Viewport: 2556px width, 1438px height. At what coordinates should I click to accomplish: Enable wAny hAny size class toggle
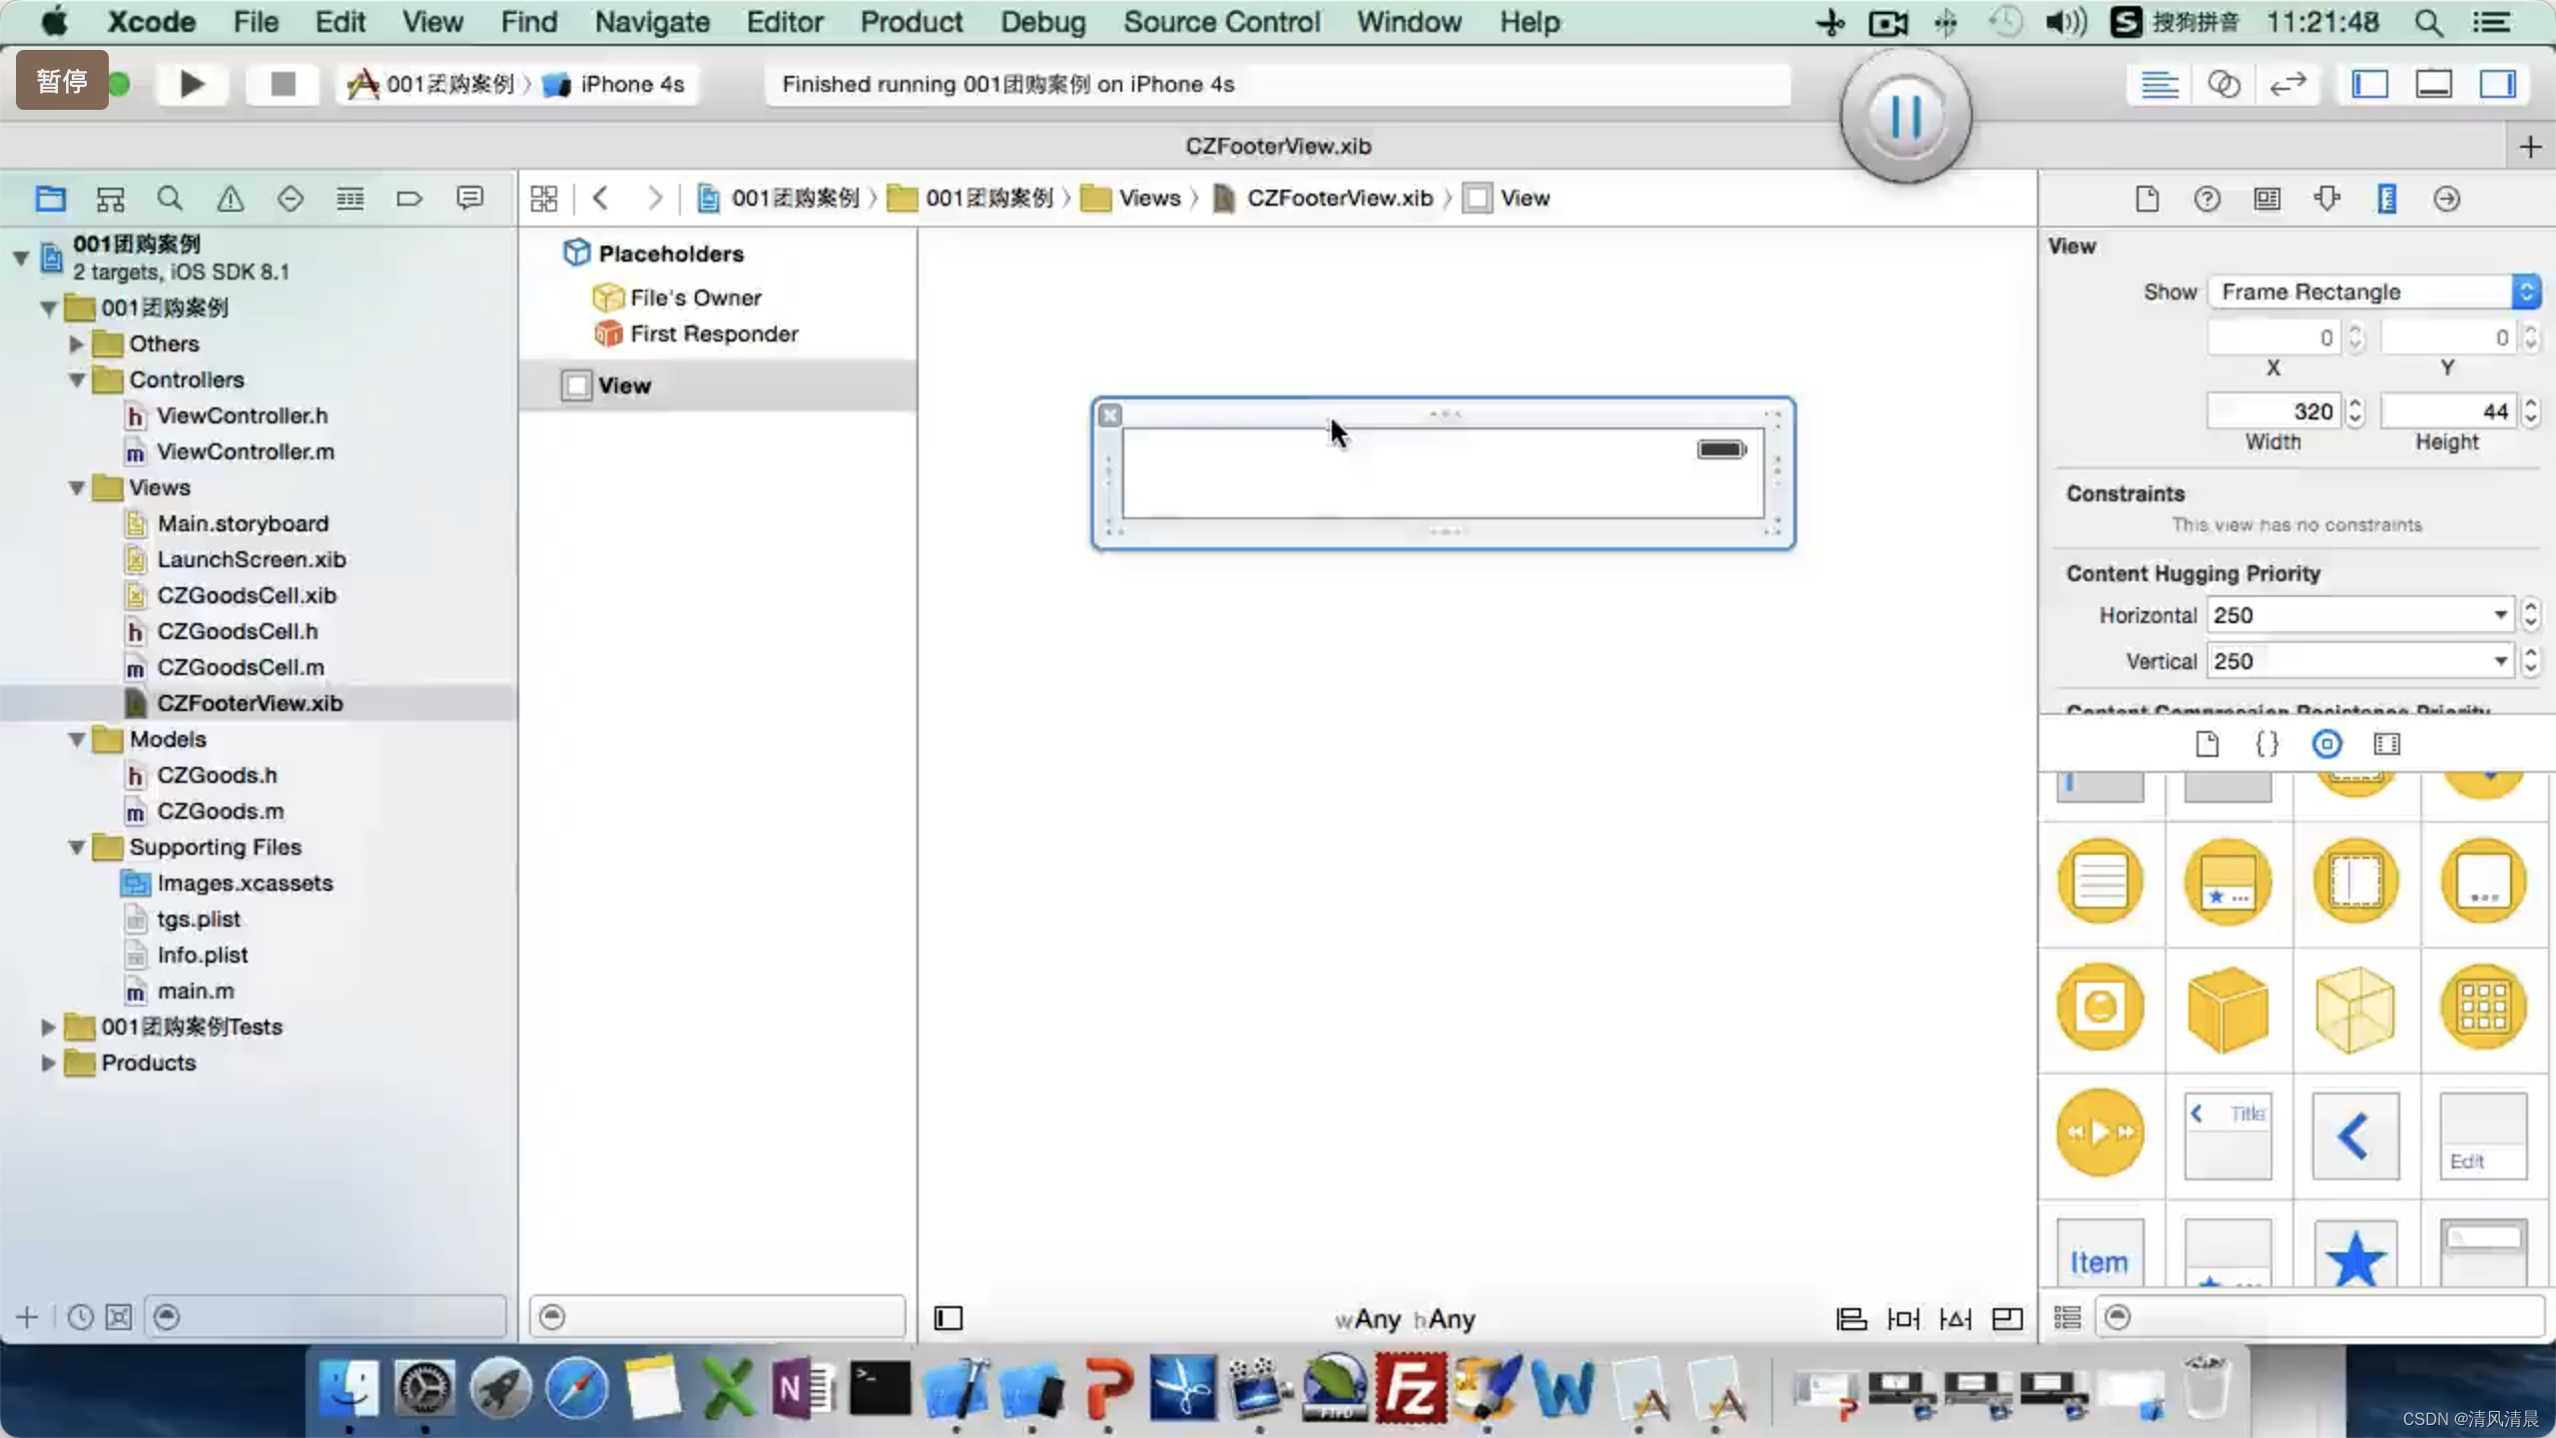pos(1405,1318)
